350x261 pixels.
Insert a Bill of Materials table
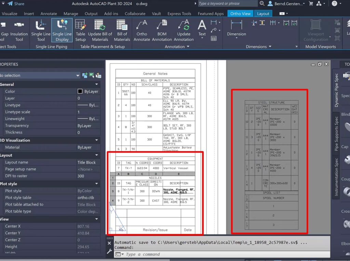click(x=122, y=30)
